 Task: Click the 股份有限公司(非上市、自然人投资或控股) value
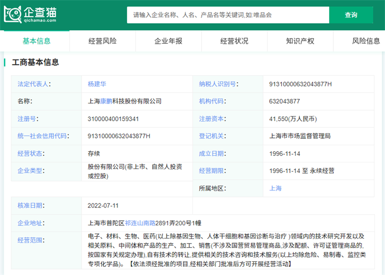(135, 171)
